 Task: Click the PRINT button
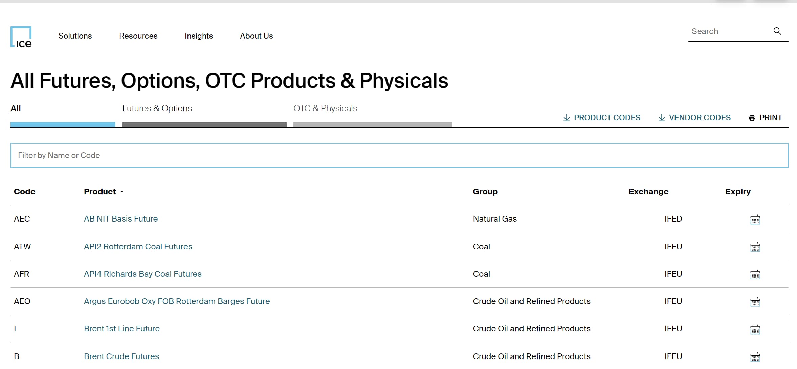click(766, 118)
